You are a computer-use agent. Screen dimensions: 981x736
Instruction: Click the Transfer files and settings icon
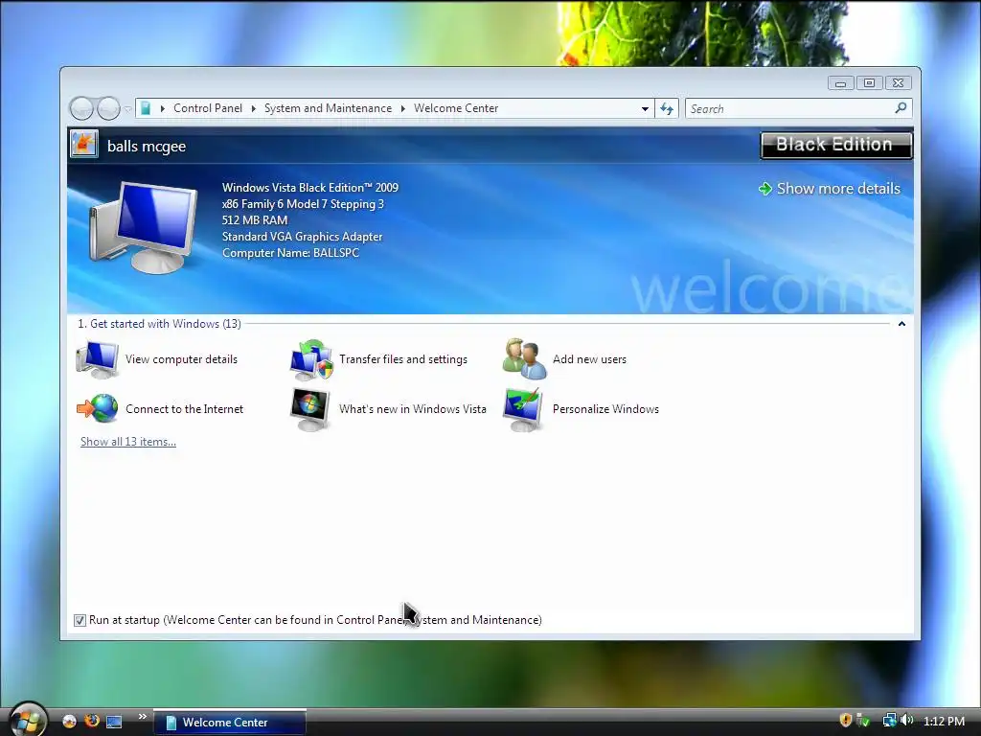311,359
